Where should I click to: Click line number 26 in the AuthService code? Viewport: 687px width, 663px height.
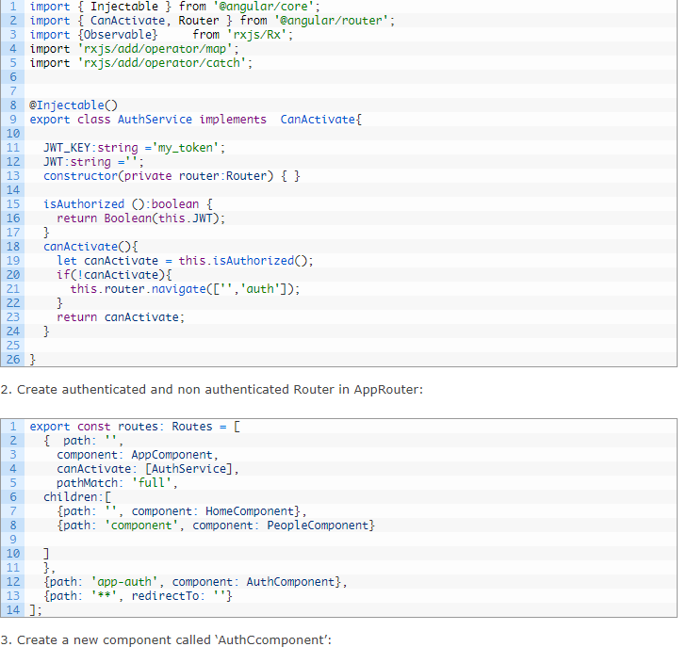tap(13, 360)
